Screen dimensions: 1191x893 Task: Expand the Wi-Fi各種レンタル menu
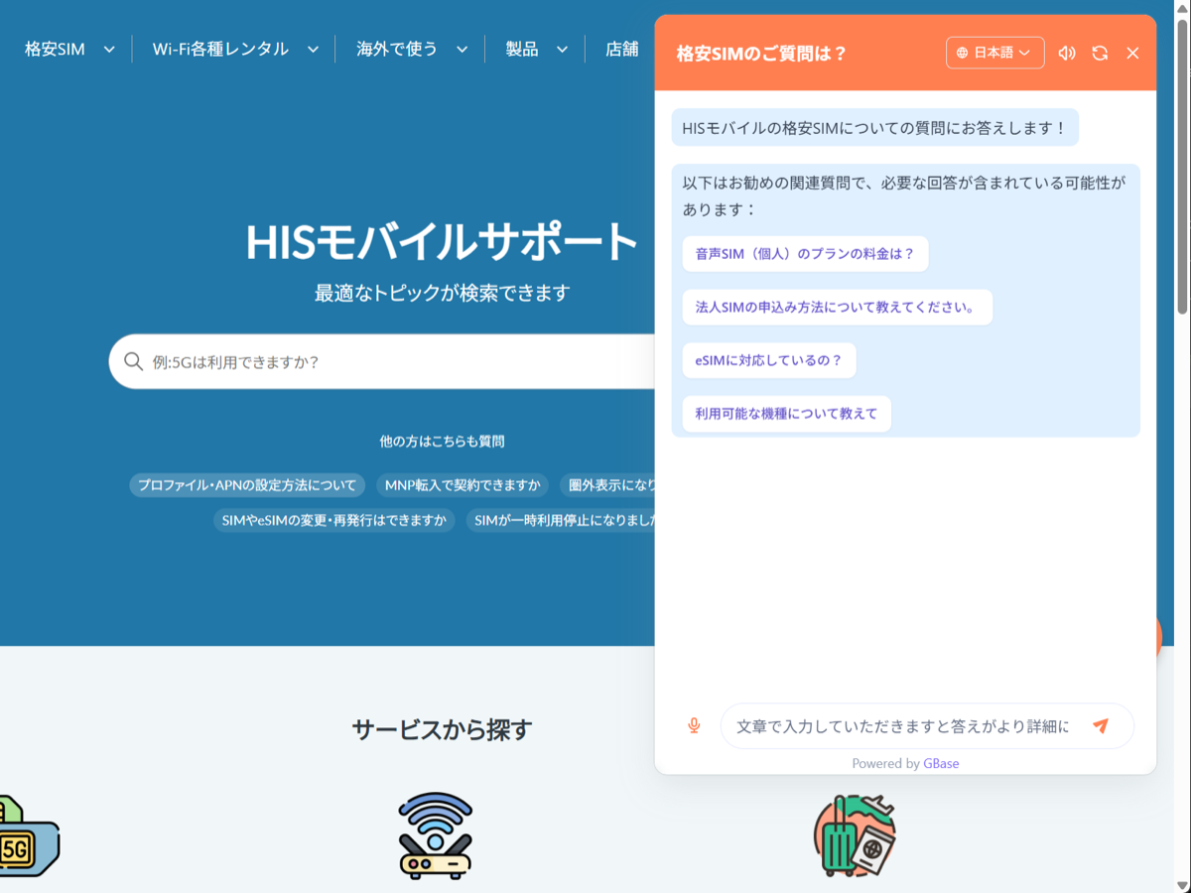pyautogui.click(x=234, y=49)
